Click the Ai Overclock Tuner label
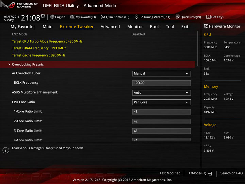 point(26,73)
